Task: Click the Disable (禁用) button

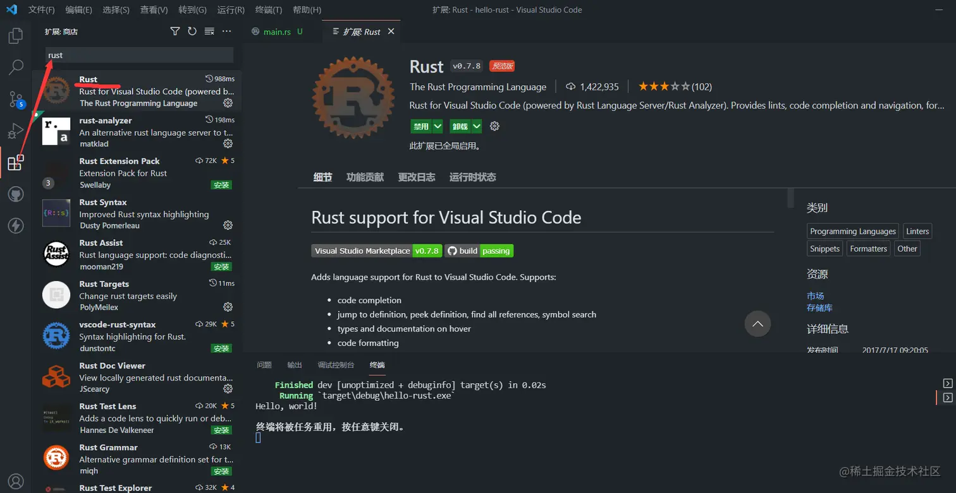Action: [x=421, y=126]
